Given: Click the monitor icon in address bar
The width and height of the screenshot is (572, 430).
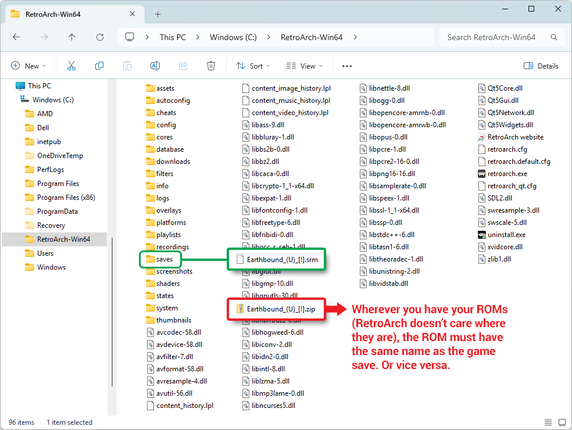Looking at the screenshot, I should pyautogui.click(x=130, y=37).
